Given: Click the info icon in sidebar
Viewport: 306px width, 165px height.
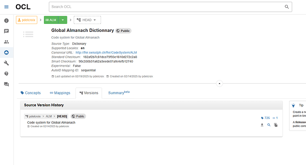Looking at the screenshot, I should [7, 21].
